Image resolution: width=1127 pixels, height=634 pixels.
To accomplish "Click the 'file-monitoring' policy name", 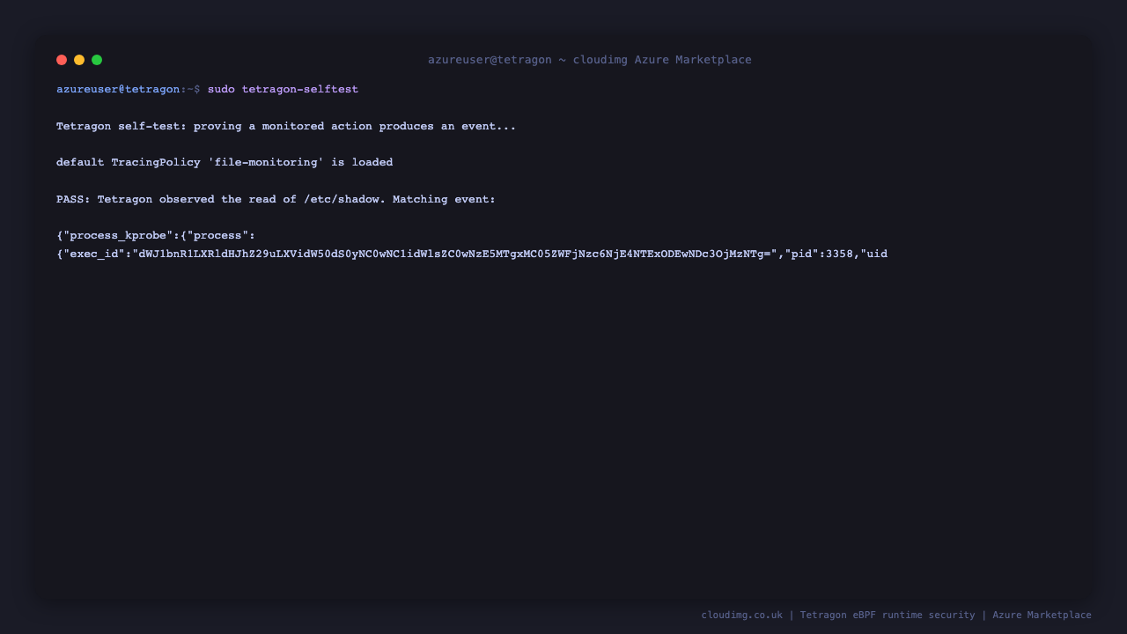I will [x=266, y=163].
